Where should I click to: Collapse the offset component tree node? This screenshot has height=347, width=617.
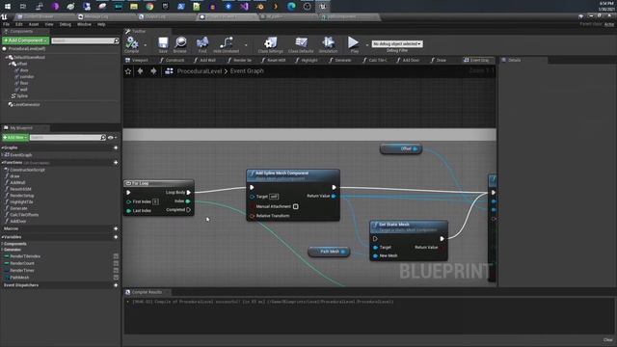[x=10, y=64]
